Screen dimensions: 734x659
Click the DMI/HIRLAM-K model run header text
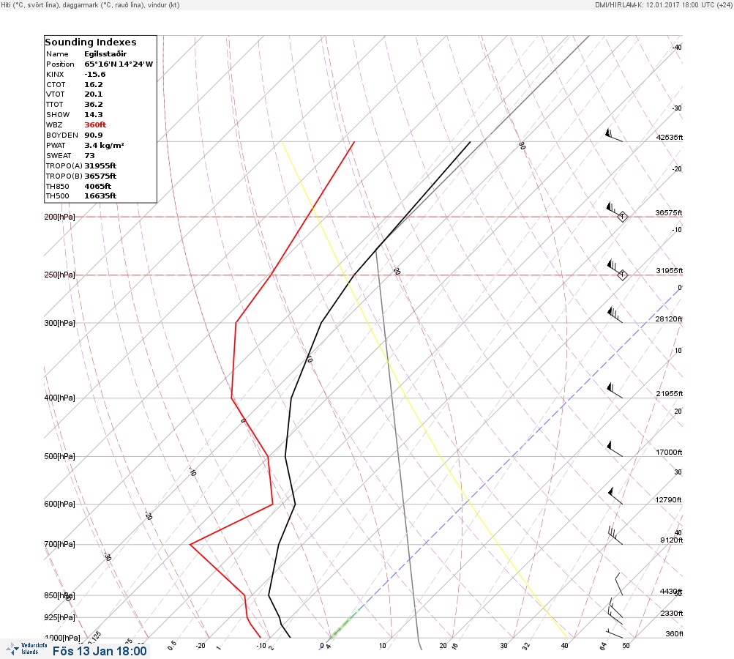(x=663, y=4)
